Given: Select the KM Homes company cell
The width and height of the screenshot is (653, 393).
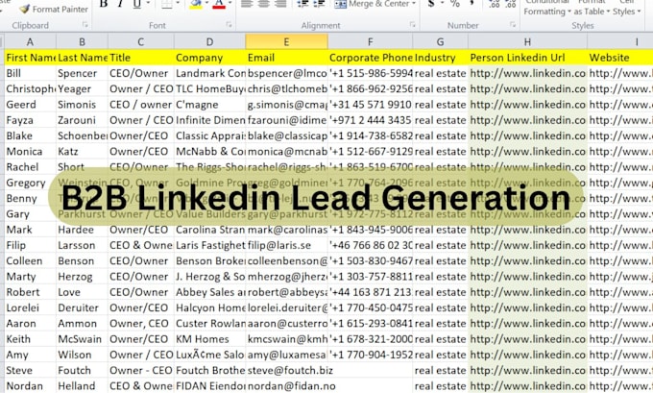Looking at the screenshot, I should (x=210, y=339).
